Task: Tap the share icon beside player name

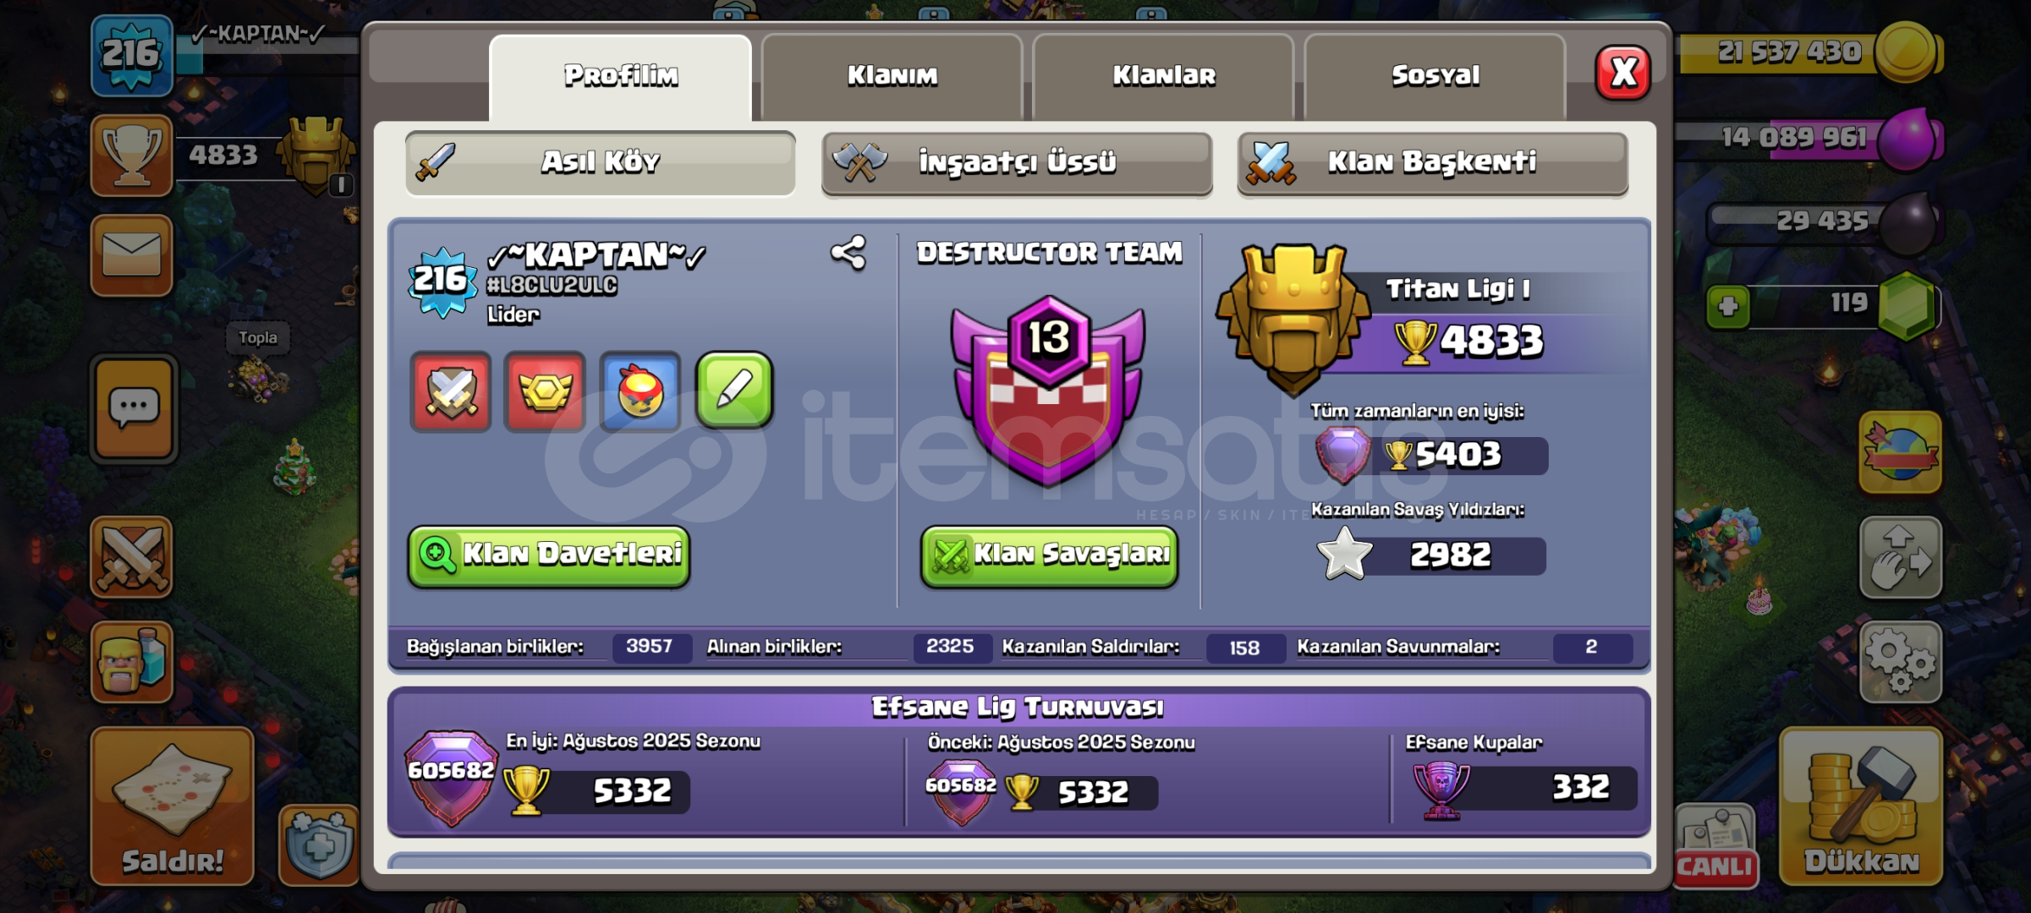Action: [x=848, y=253]
